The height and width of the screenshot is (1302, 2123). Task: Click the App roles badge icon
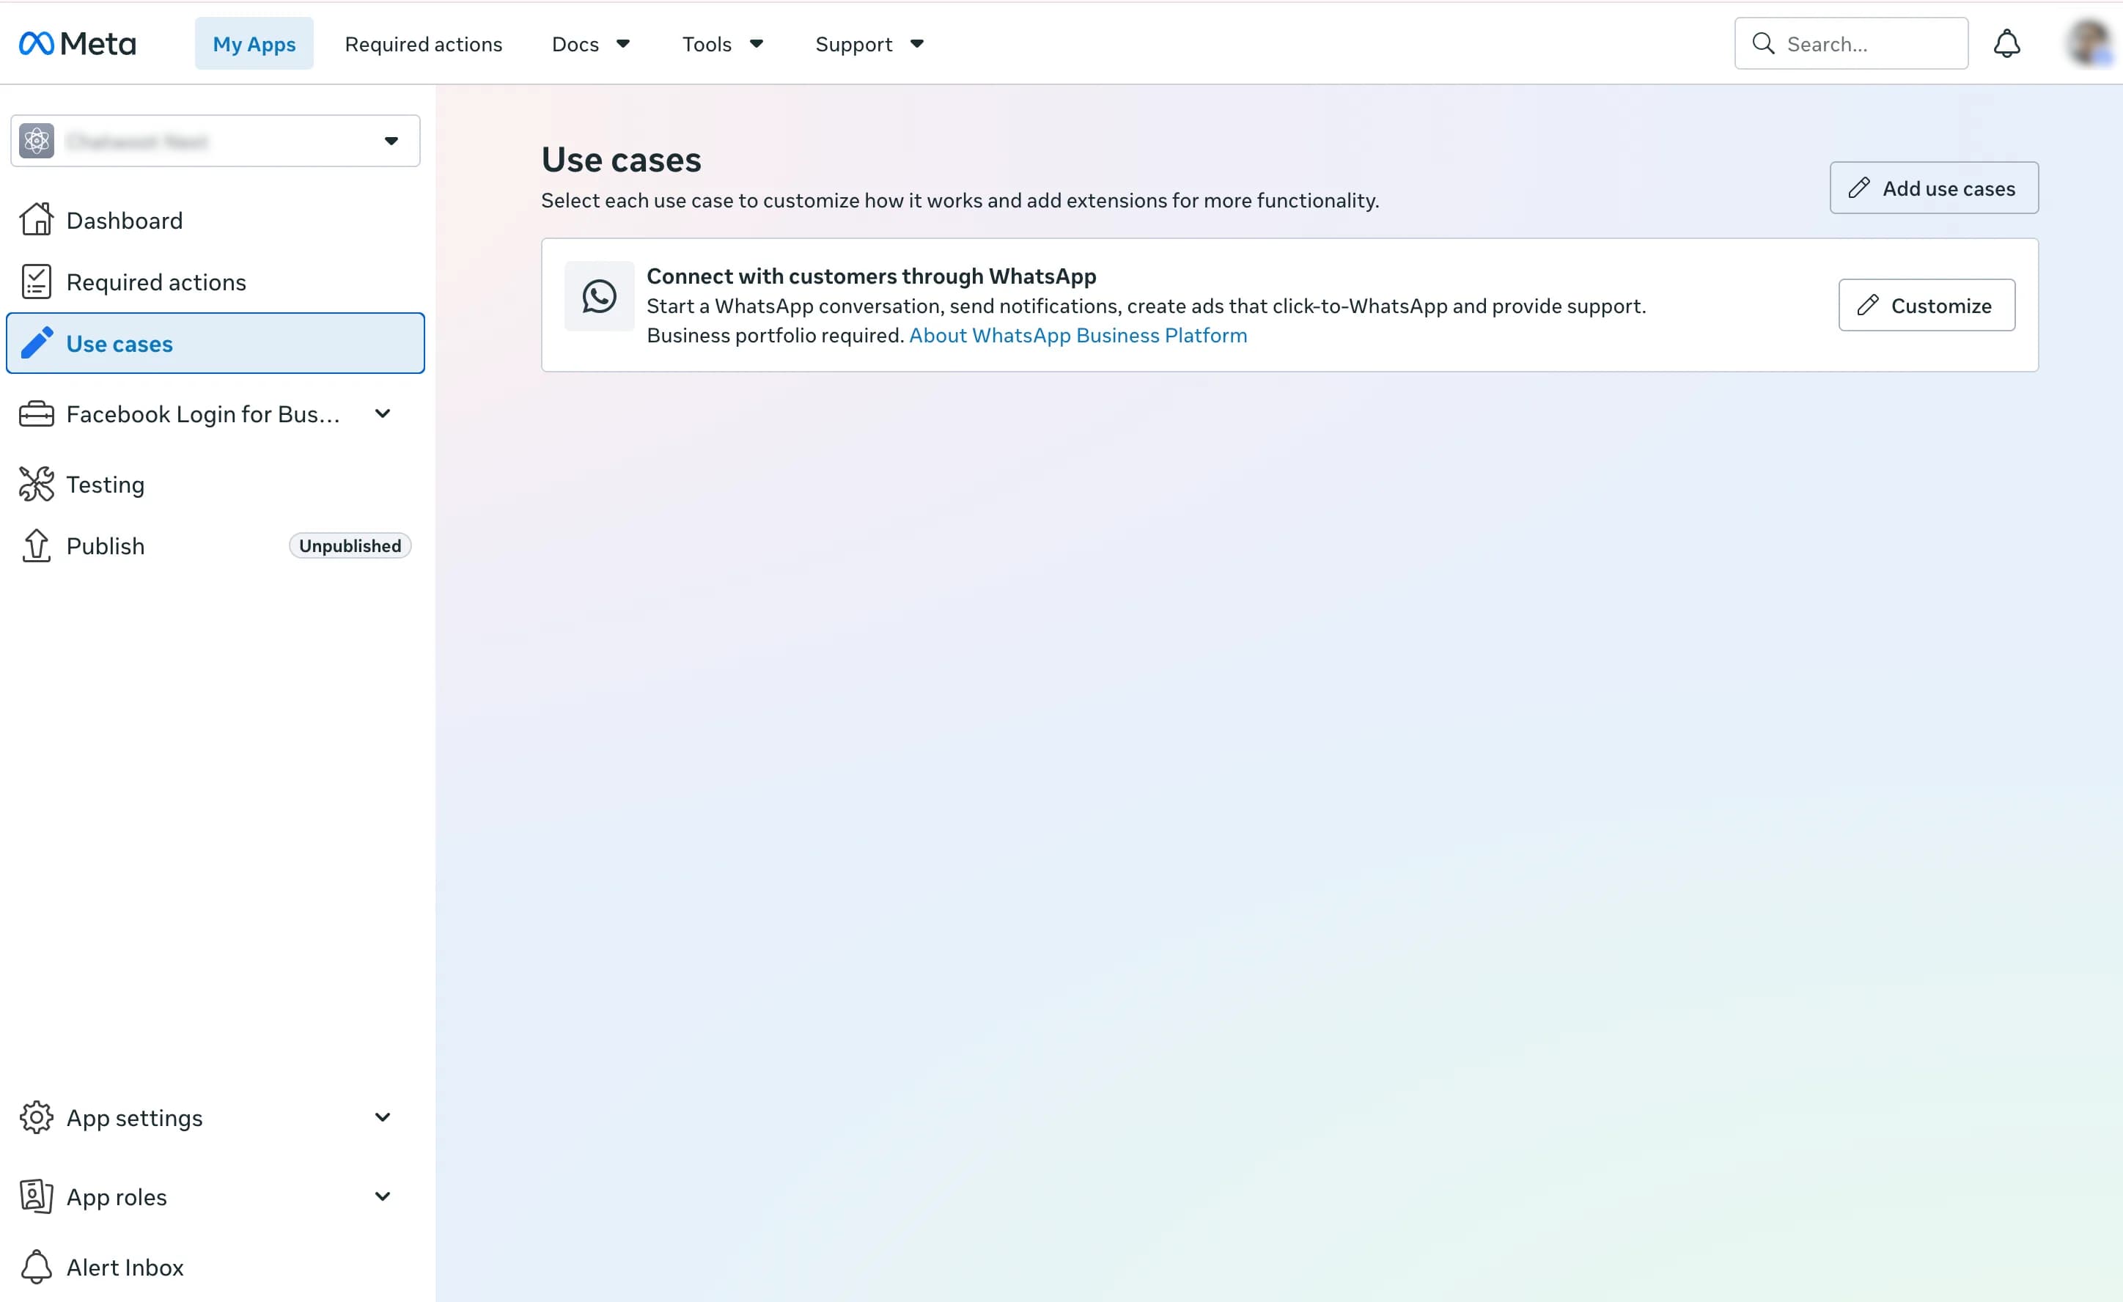click(36, 1196)
